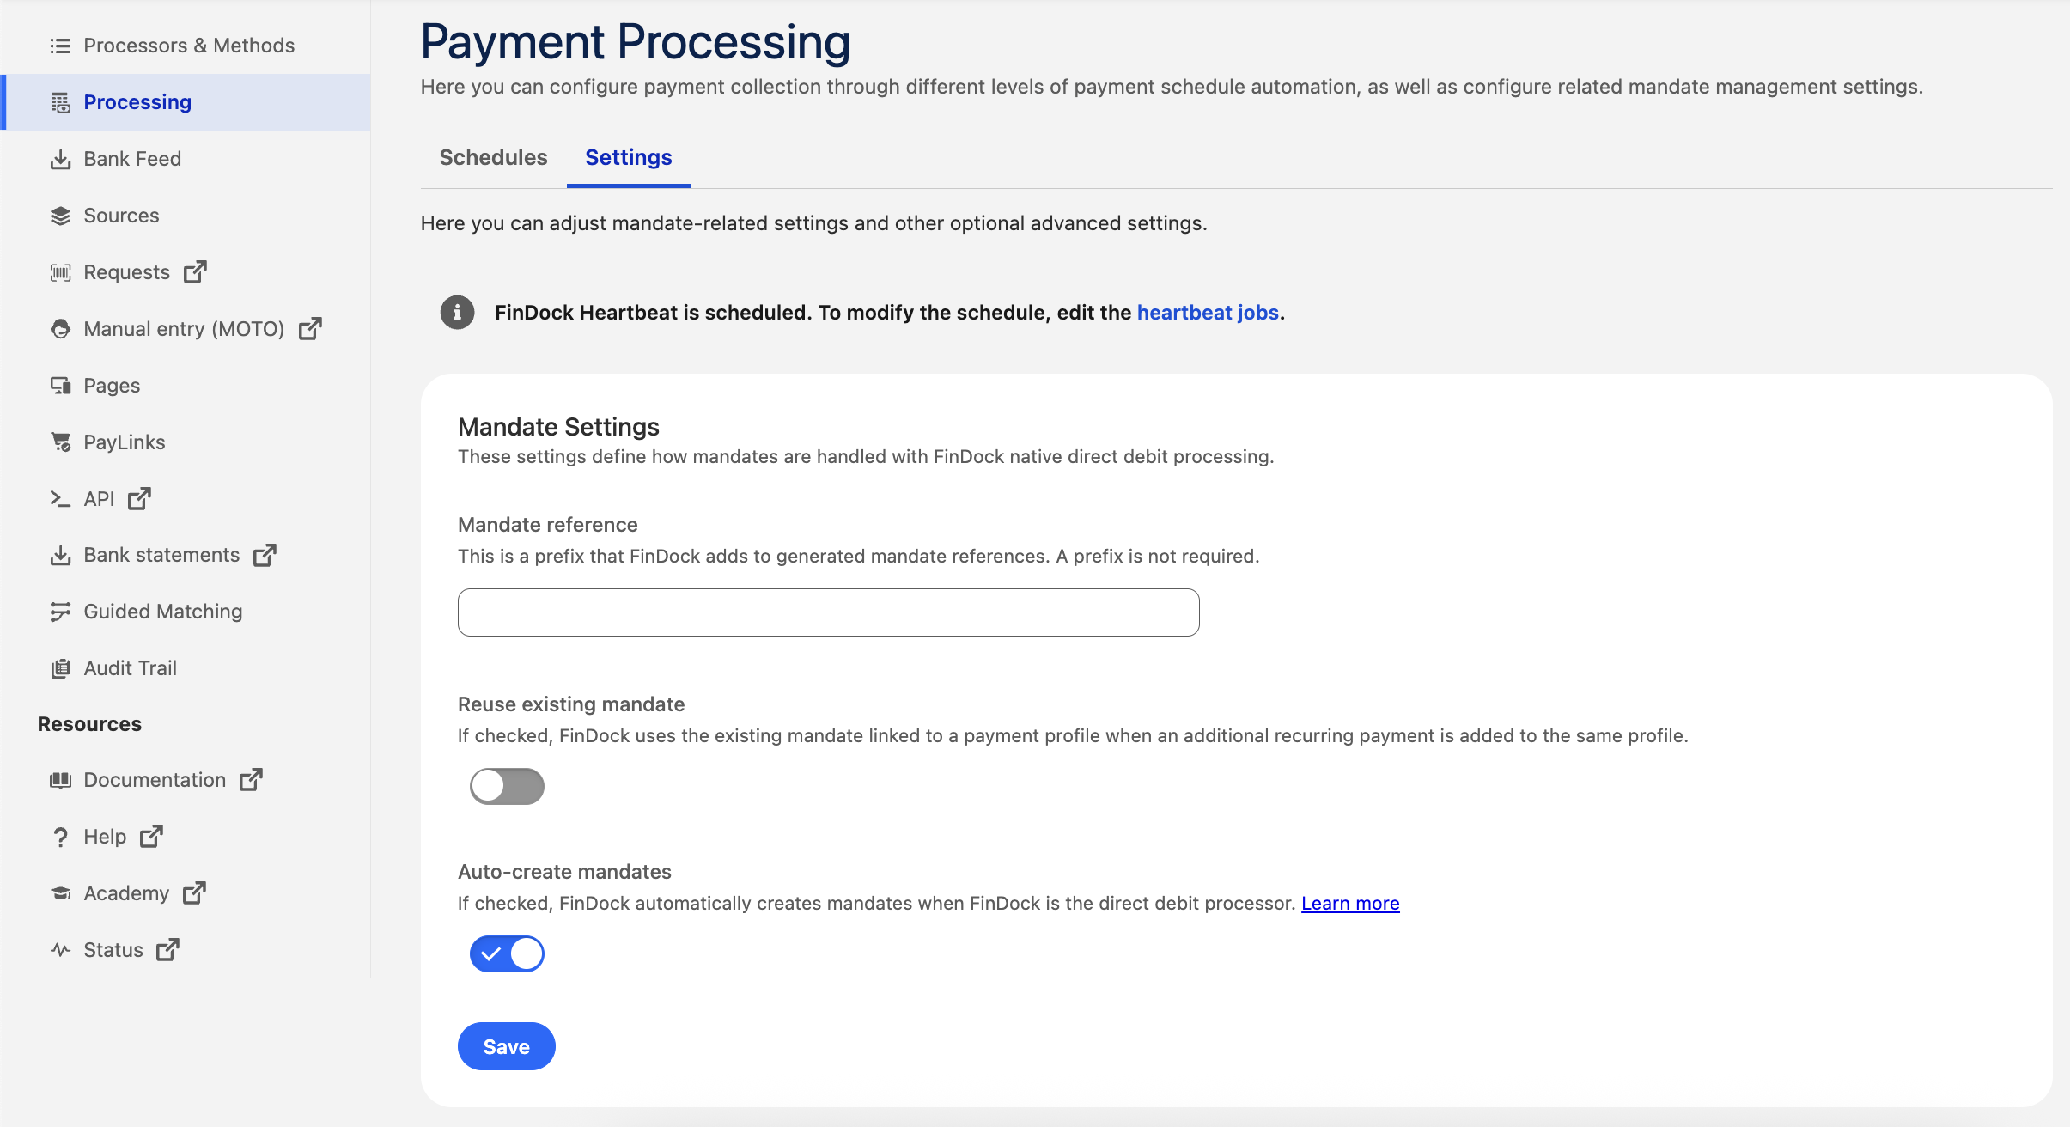Click the API terminal prompt icon
Image resolution: width=2070 pixels, height=1127 pixels.
60,499
